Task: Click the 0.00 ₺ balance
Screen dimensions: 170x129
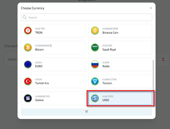Action: click(x=38, y=80)
